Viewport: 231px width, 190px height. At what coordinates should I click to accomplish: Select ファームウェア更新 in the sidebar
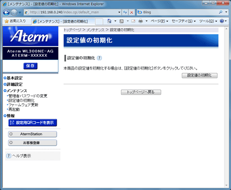click(23, 105)
